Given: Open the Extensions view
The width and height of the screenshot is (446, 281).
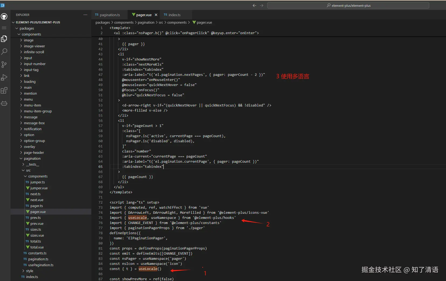Looking at the screenshot, I should click(4, 90).
